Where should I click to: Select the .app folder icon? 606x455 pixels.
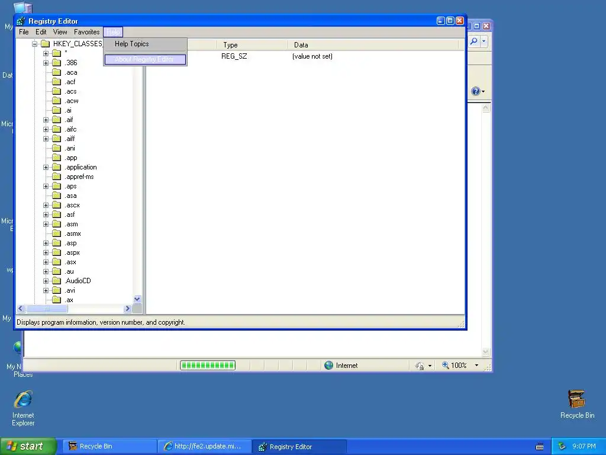point(56,158)
